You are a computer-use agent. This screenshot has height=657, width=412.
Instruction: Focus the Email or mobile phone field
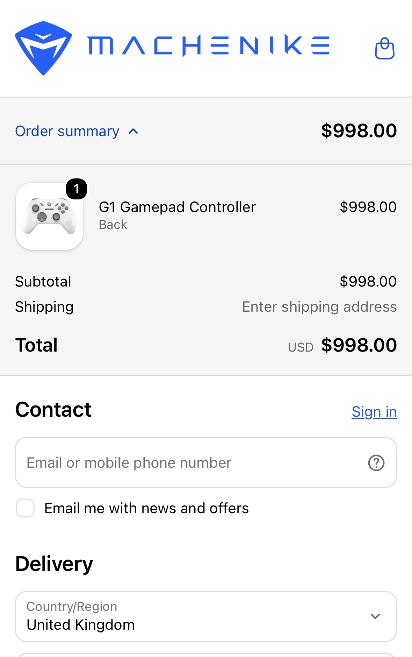[x=206, y=462]
